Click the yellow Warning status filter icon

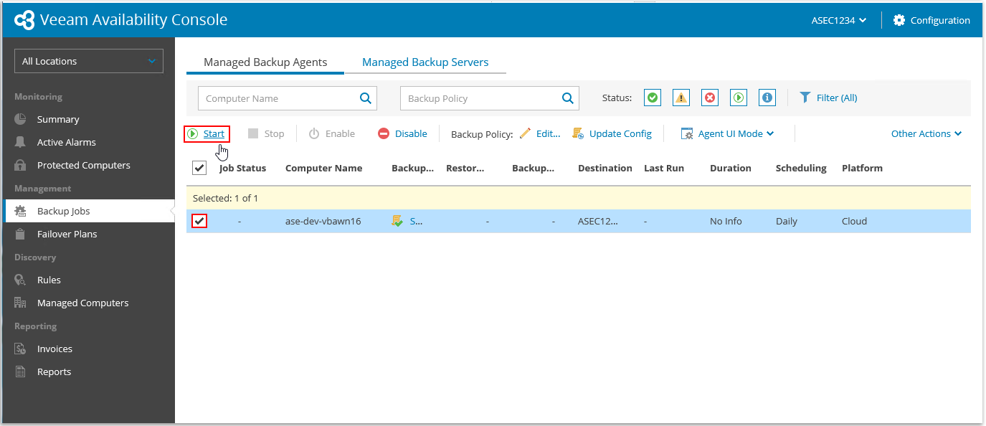tap(681, 98)
